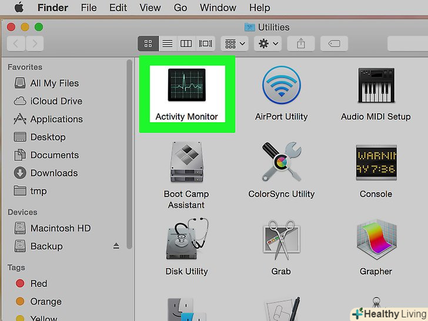The width and height of the screenshot is (428, 321).
Task: Go forward with the forward arrow
Action: click(x=35, y=44)
